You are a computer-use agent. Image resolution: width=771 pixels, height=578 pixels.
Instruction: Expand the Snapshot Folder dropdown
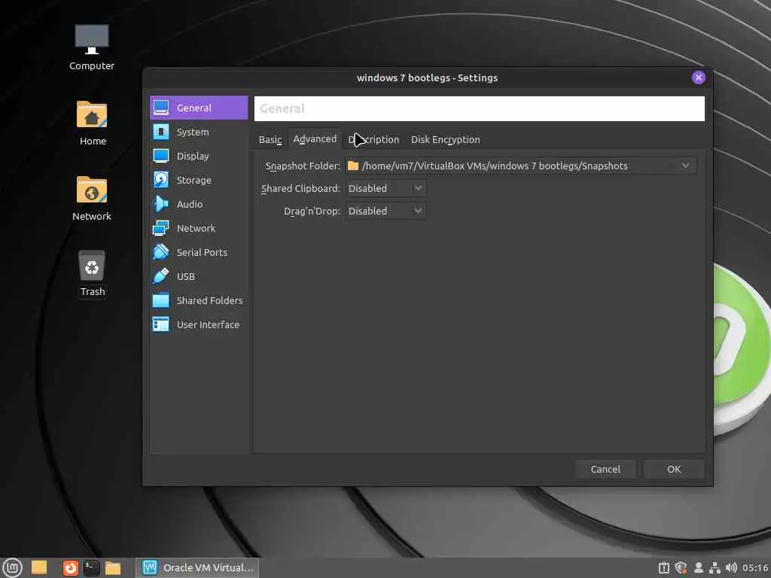[x=685, y=166]
